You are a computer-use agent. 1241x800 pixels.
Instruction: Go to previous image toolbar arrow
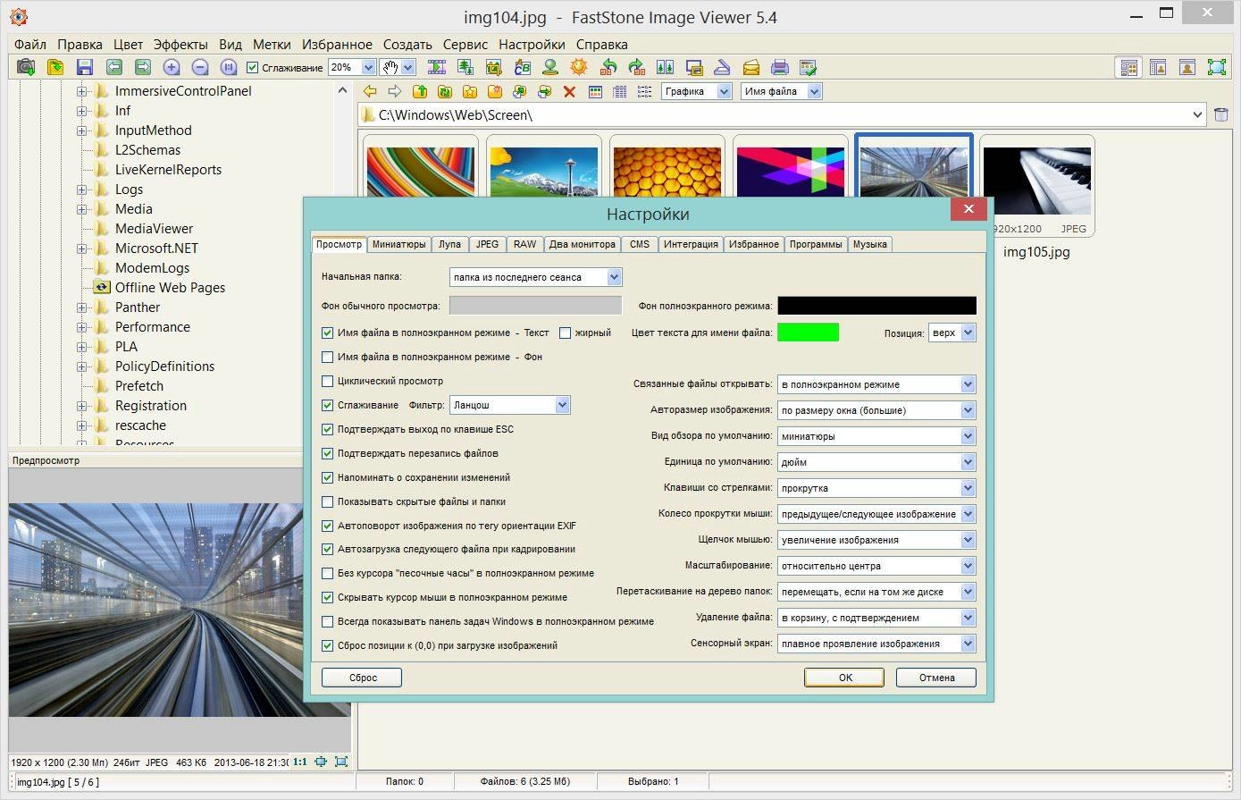[113, 67]
